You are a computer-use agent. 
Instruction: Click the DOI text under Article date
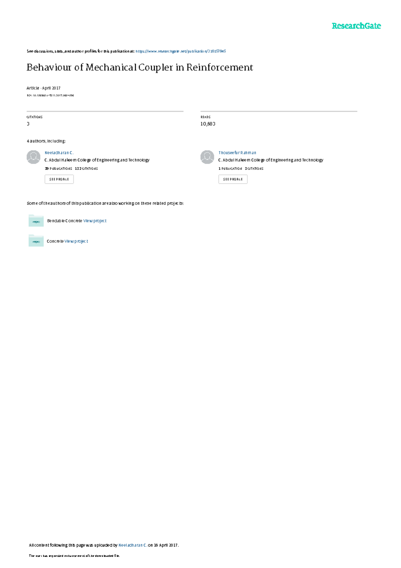50,96
